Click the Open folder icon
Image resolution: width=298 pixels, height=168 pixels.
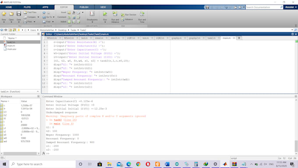click(11, 14)
